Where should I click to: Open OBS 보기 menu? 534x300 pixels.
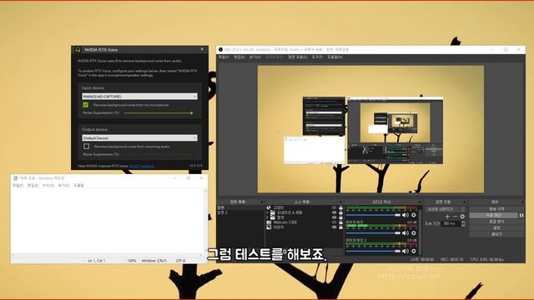tap(255, 57)
